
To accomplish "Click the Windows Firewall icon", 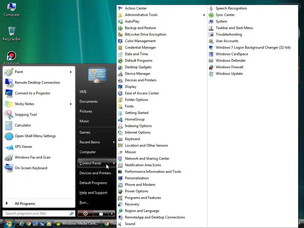I will [x=211, y=67].
